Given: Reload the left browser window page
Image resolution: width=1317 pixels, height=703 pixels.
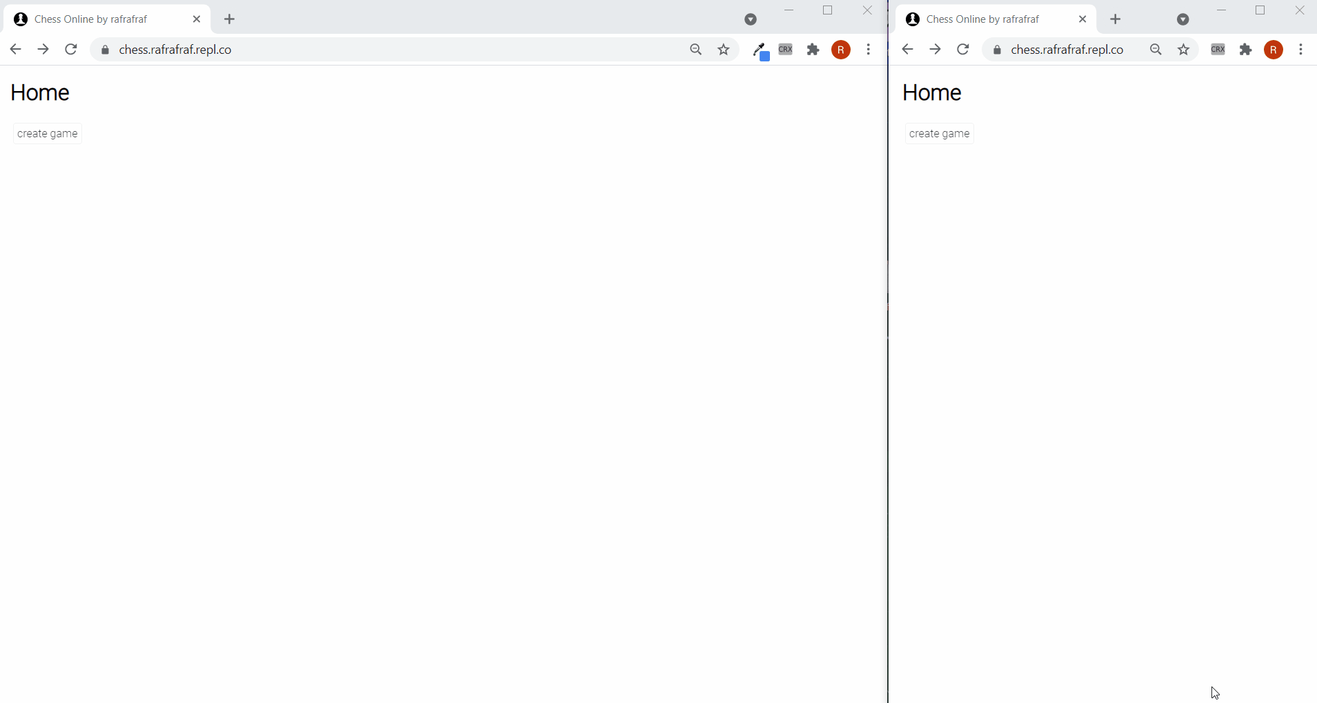Looking at the screenshot, I should [70, 49].
